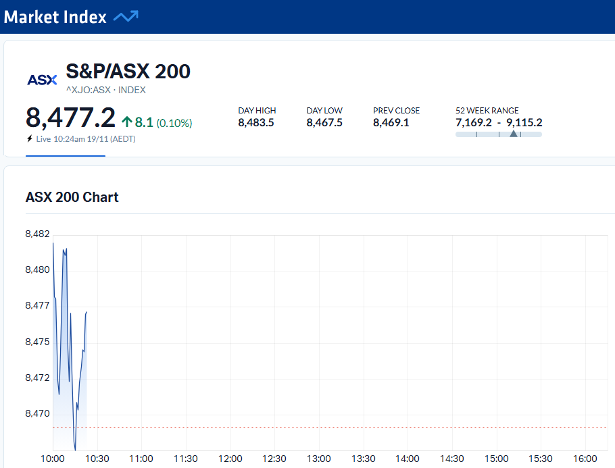
Task: Select the DAY LOW value 8,467.5
Action: tap(324, 122)
